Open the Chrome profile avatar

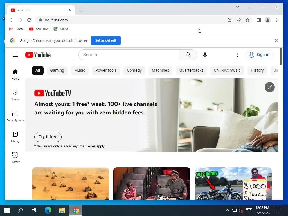[x=268, y=20]
